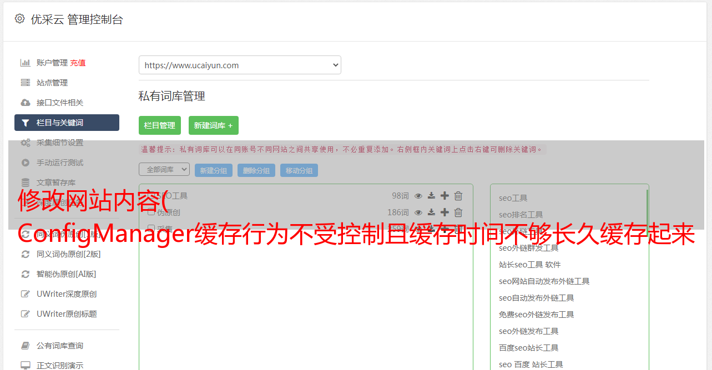Click the gear icon beside 优采云 管理控制台
Image resolution: width=712 pixels, height=370 pixels.
click(20, 19)
